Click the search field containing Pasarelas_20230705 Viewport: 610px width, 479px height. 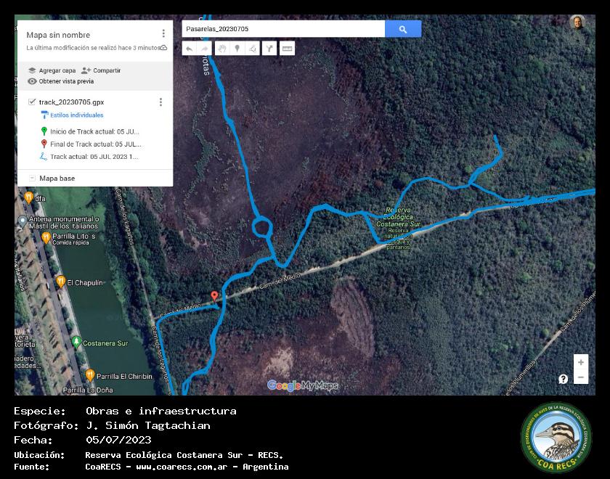[x=283, y=29]
